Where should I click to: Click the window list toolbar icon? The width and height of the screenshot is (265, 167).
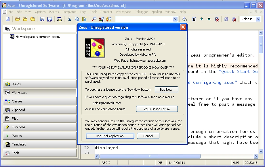[x=59, y=19]
